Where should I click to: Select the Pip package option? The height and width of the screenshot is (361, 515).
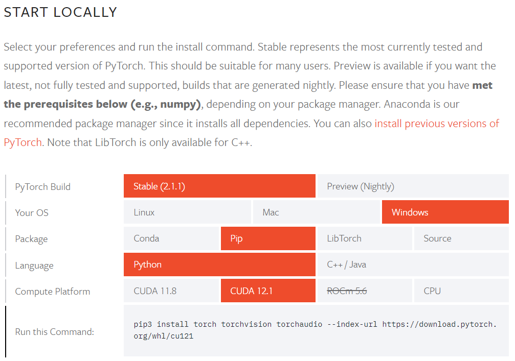tap(268, 238)
